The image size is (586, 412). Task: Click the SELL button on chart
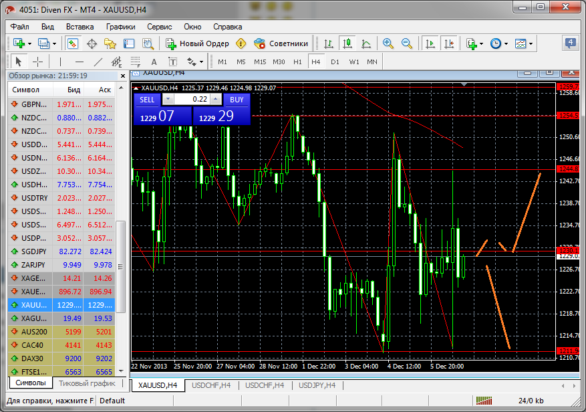coord(147,100)
